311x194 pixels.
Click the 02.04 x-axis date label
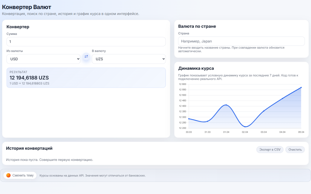[x=245, y=132]
